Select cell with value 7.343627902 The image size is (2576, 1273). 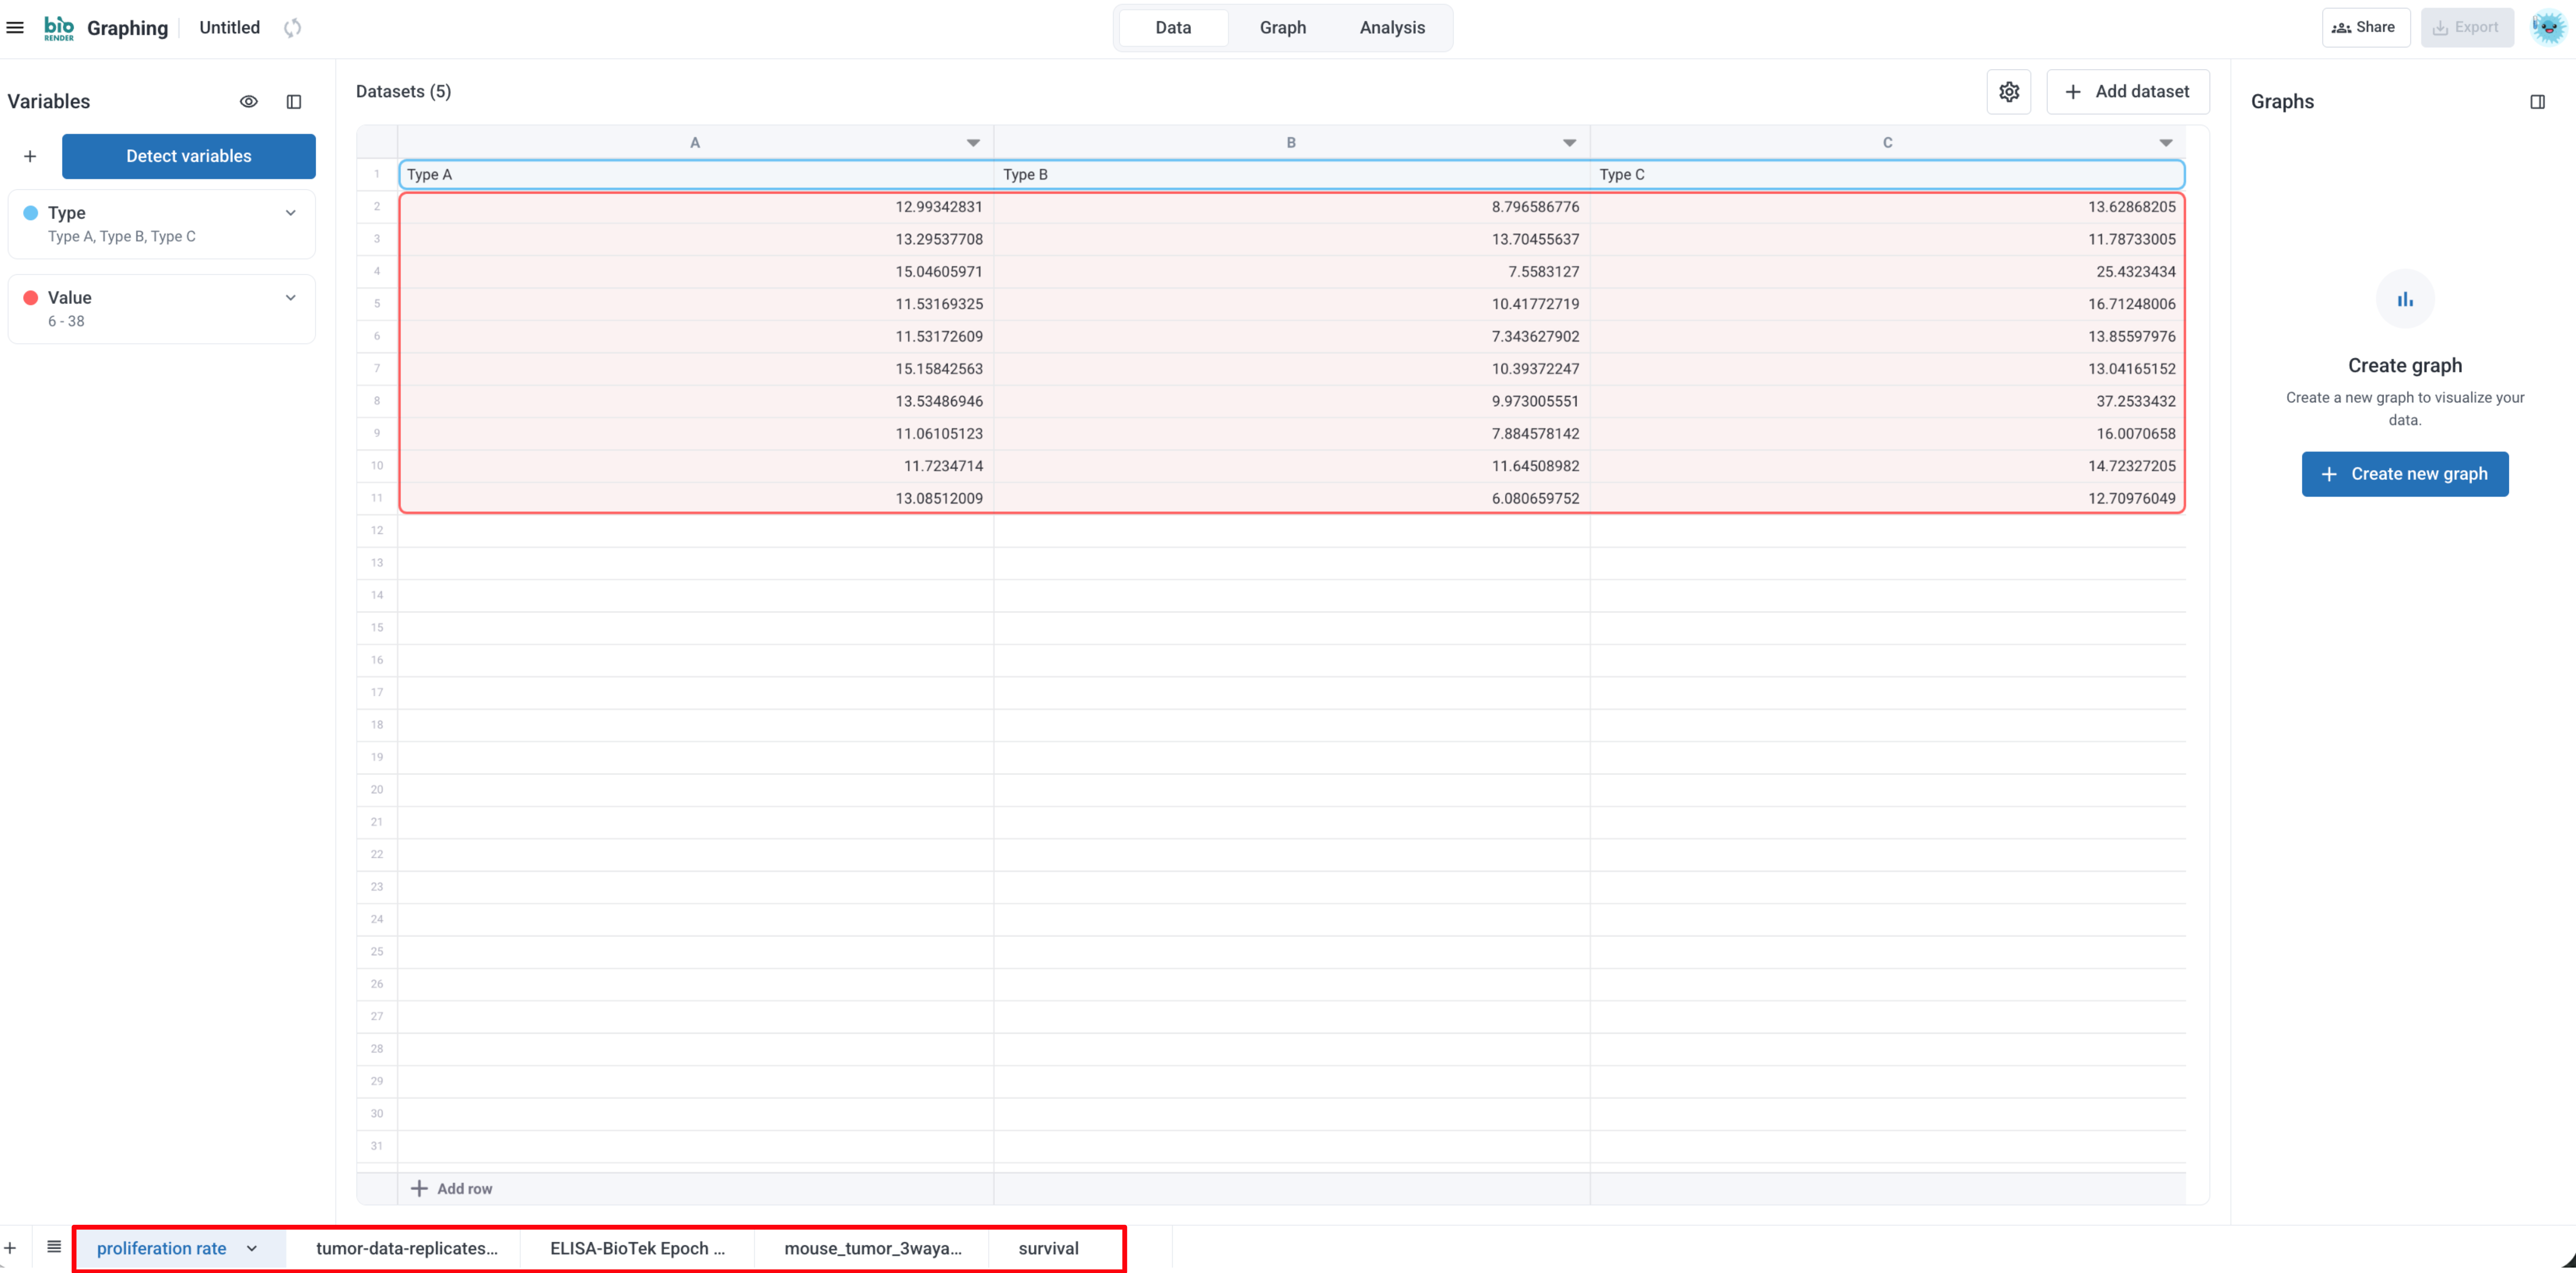[1292, 336]
